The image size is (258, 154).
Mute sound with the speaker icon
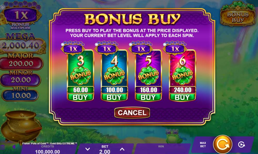pos(14,147)
